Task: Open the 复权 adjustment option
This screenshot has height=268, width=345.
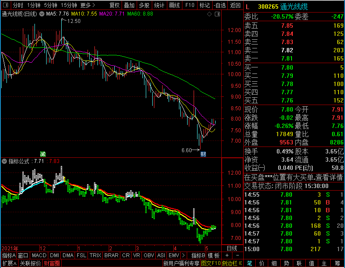Action: pyautogui.click(x=114, y=5)
